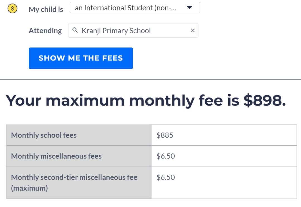Click the $885 school fee value

coord(165,135)
